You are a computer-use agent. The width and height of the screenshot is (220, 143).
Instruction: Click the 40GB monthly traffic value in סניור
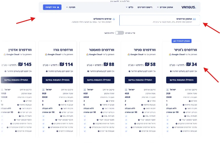tap(128, 97)
